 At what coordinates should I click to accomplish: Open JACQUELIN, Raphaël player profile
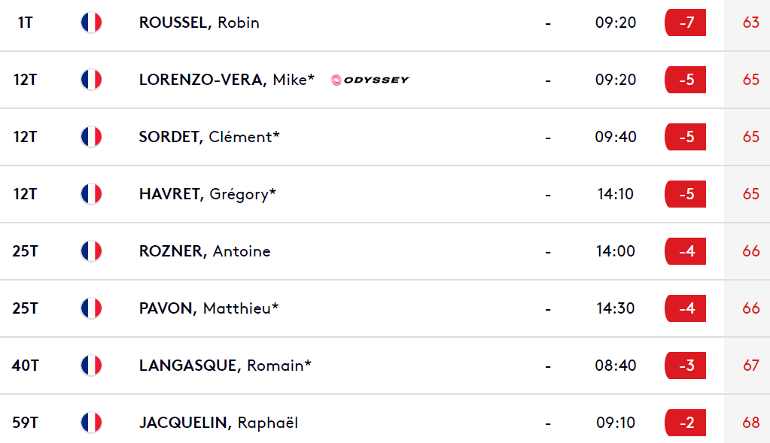click(218, 423)
